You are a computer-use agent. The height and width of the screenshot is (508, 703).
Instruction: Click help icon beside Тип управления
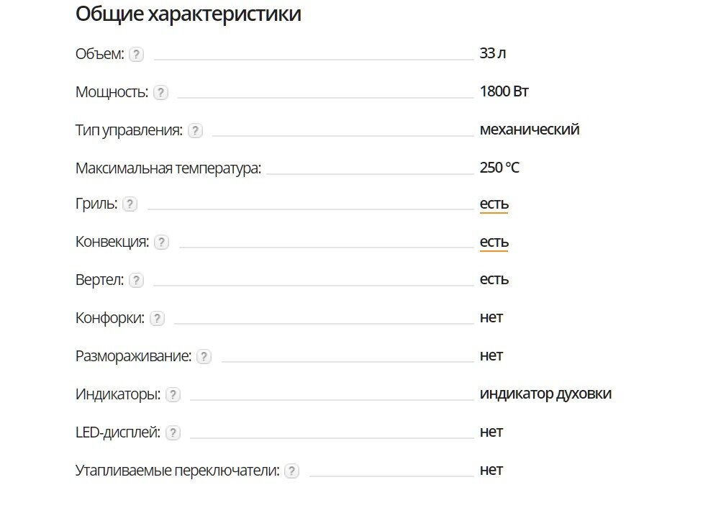(x=195, y=131)
